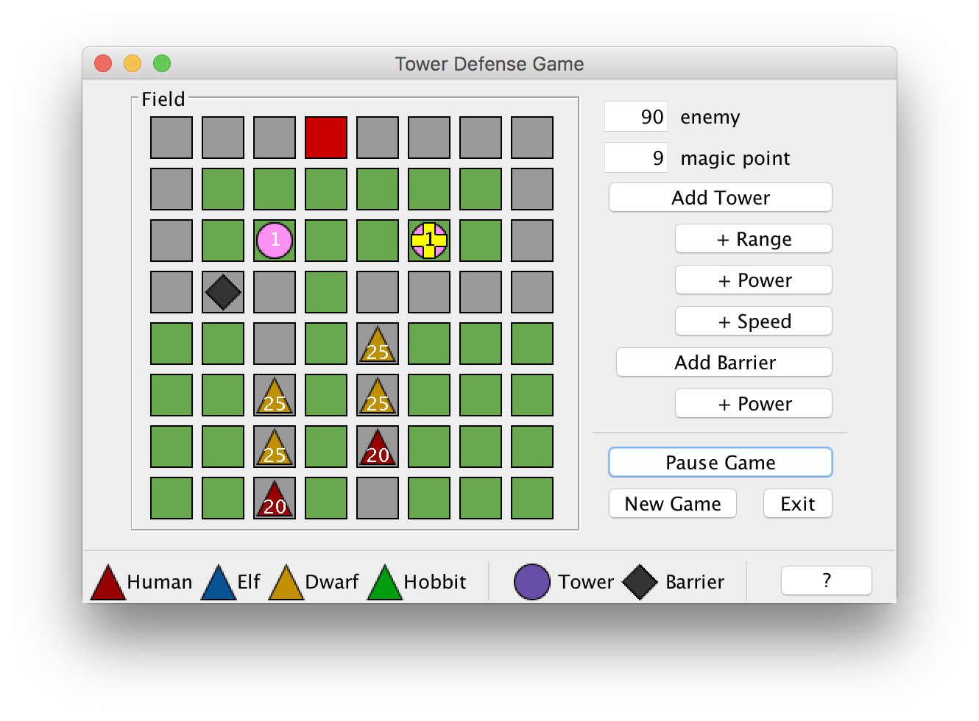
Task: Click the black Barrier diamond legend icon
Action: click(x=640, y=582)
